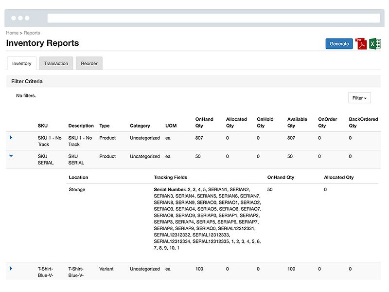Expand the T-Shirt-Blue-V row

(x=11, y=269)
